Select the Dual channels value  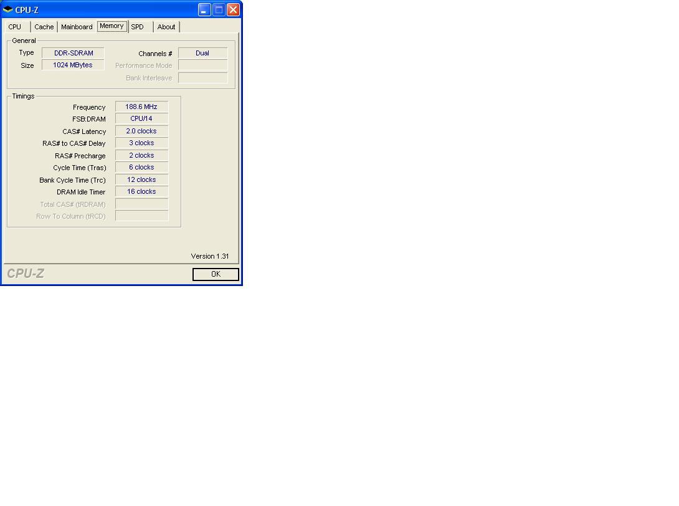point(202,53)
